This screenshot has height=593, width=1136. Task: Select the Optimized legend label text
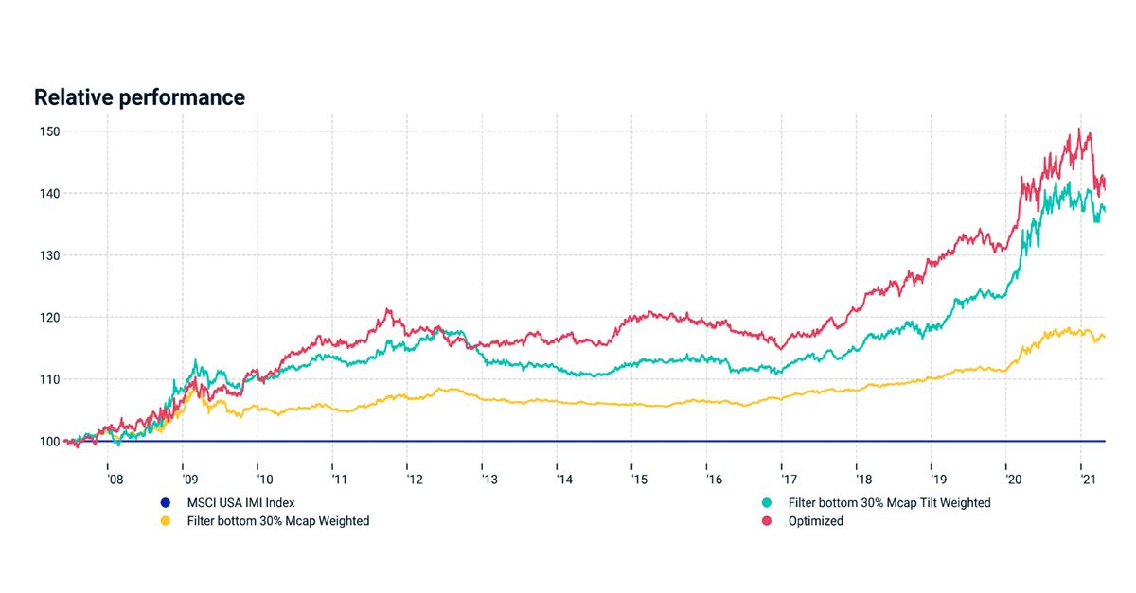[x=815, y=521]
